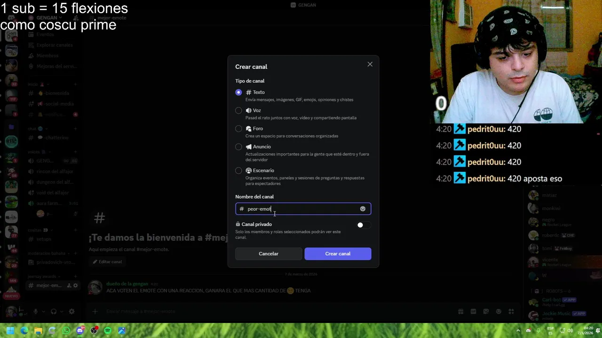The image size is (602, 338).
Task: Show hidden system tray icons
Action: (x=518, y=330)
